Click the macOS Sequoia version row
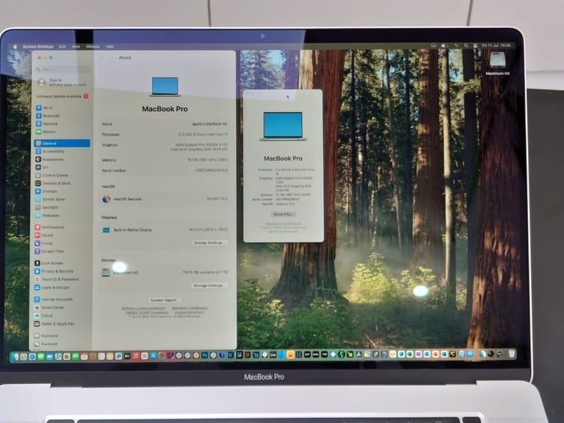 [164, 199]
